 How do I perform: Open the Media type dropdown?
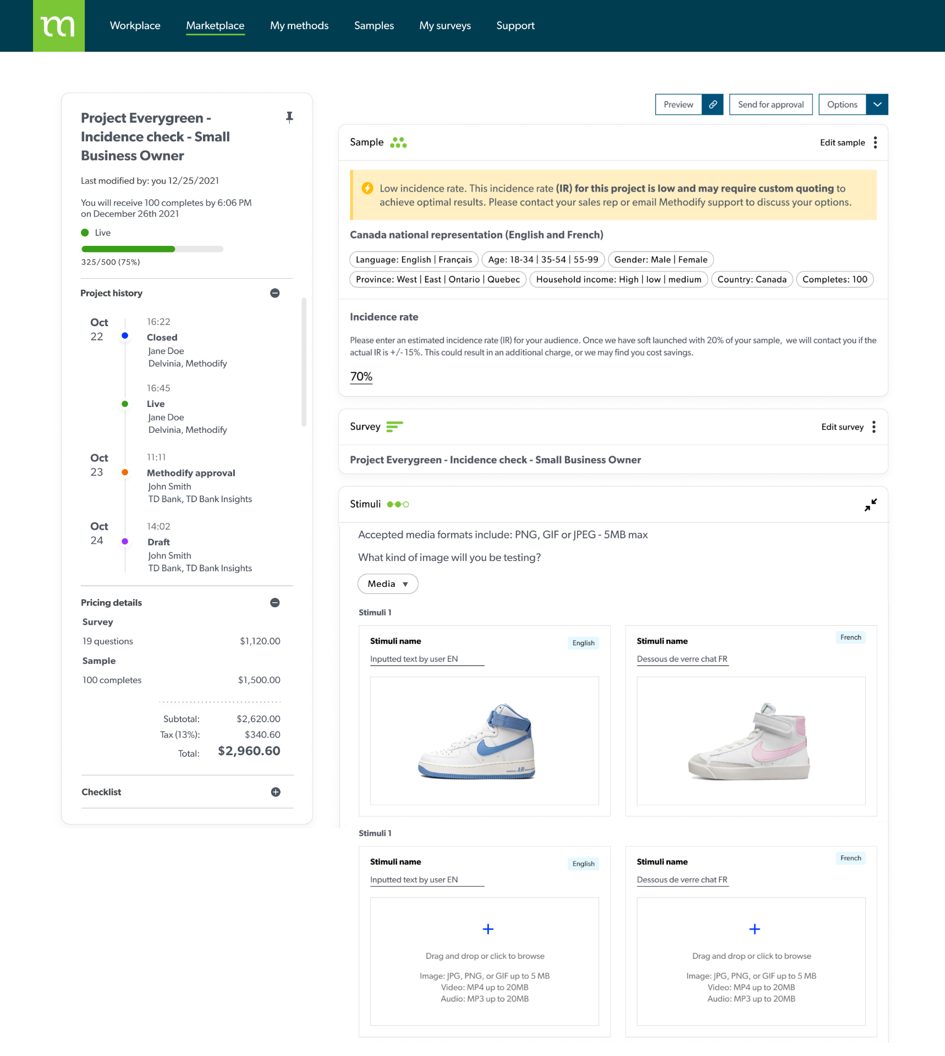coord(388,584)
